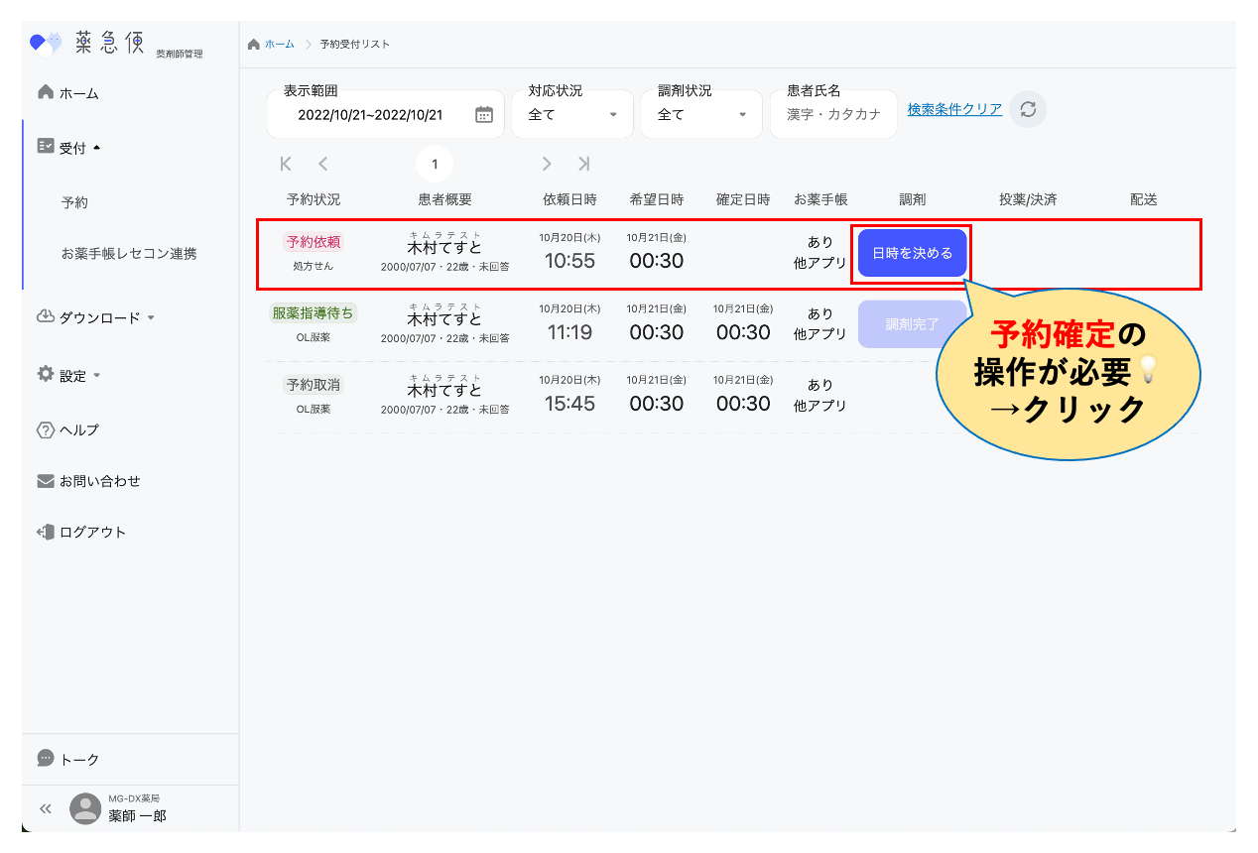Go to next page arrow
The height and width of the screenshot is (853, 1258).
(547, 164)
